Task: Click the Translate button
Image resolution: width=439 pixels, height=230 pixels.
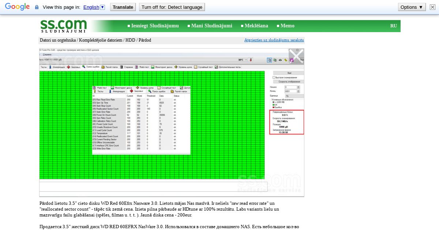Action: (123, 7)
